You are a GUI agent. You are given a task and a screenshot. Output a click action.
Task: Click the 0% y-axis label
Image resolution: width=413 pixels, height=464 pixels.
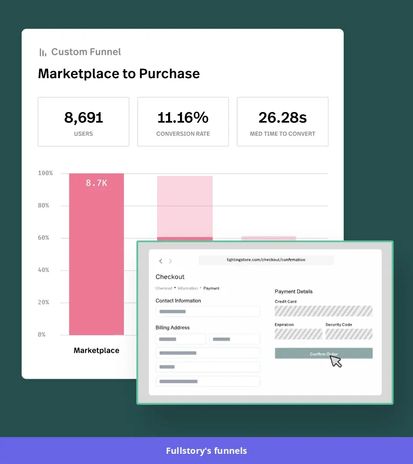42,335
